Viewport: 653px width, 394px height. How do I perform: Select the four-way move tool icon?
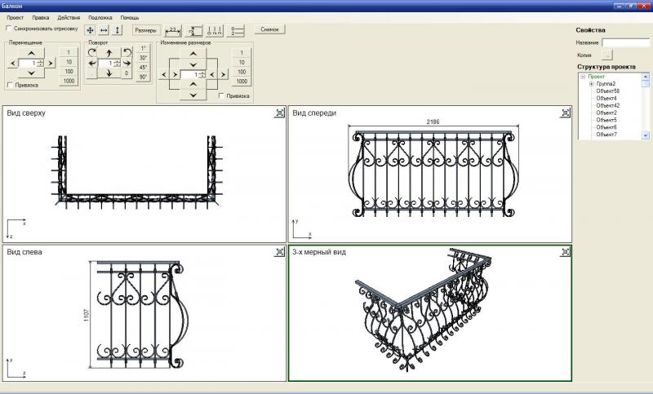(90, 30)
